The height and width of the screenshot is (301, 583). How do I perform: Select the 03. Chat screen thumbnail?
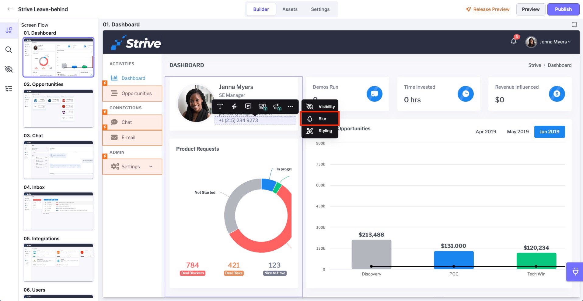click(x=58, y=160)
